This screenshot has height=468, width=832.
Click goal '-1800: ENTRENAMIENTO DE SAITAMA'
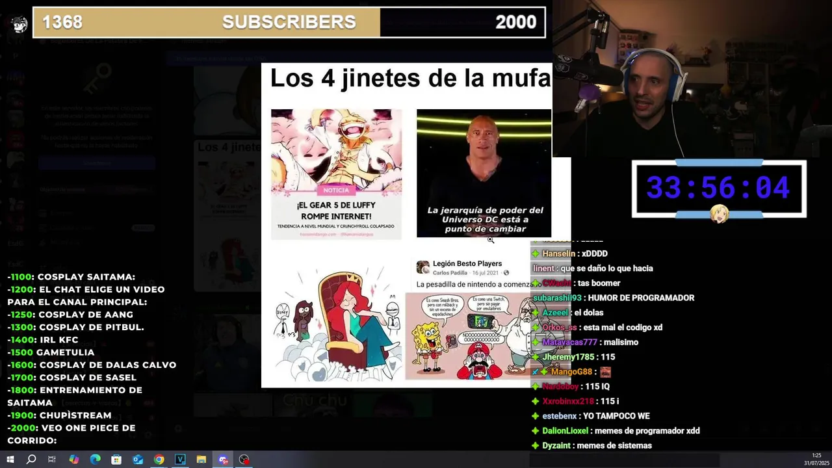tap(75, 396)
